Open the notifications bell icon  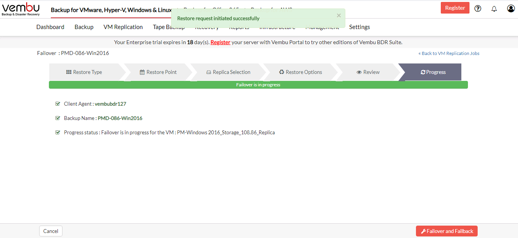pyautogui.click(x=494, y=9)
